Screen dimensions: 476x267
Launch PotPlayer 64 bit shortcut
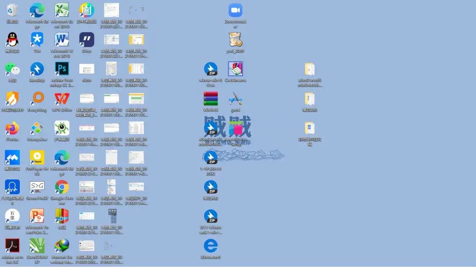pos(37,157)
